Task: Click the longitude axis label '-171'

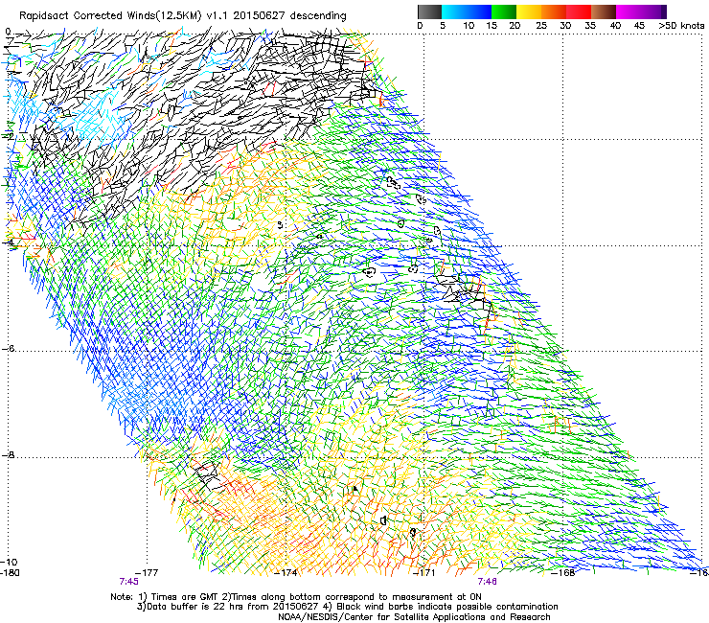Action: 424,573
